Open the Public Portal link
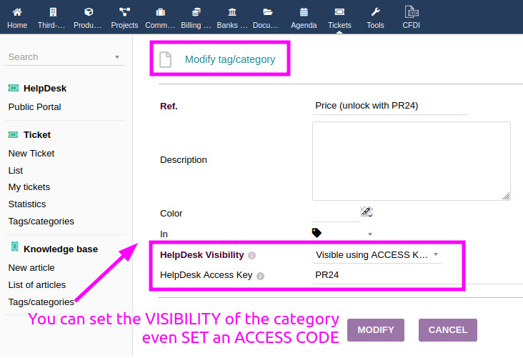The width and height of the screenshot is (523, 358). coord(34,107)
